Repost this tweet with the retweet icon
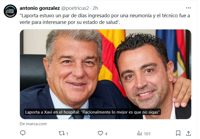 (x=62, y=133)
